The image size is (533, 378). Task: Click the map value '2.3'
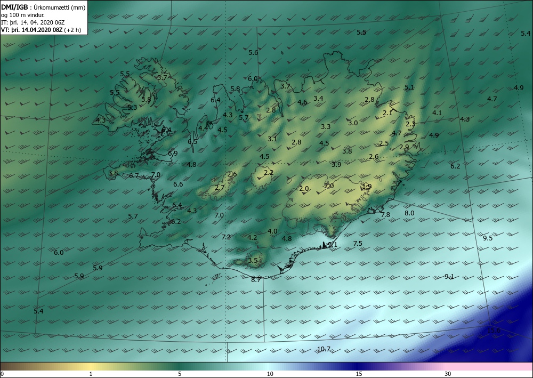pos(410,124)
